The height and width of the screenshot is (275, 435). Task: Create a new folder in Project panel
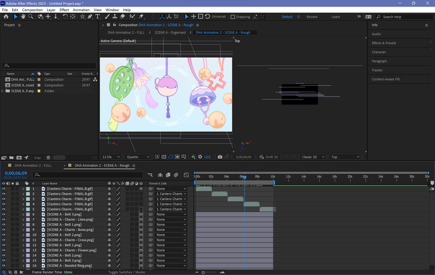point(12,158)
